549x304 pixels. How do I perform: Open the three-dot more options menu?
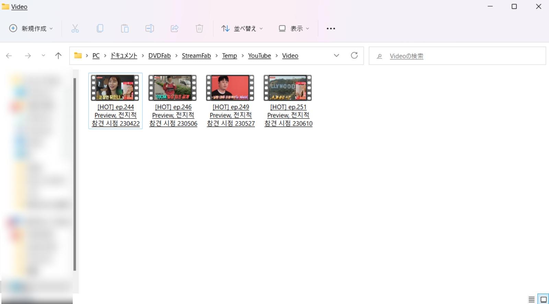(331, 28)
